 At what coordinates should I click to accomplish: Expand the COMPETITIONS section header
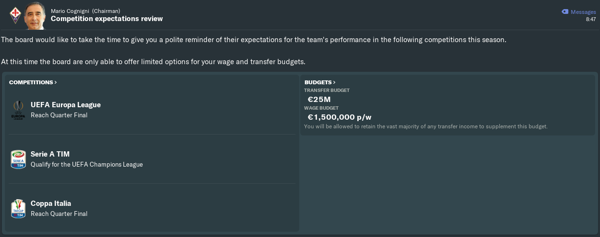point(33,82)
